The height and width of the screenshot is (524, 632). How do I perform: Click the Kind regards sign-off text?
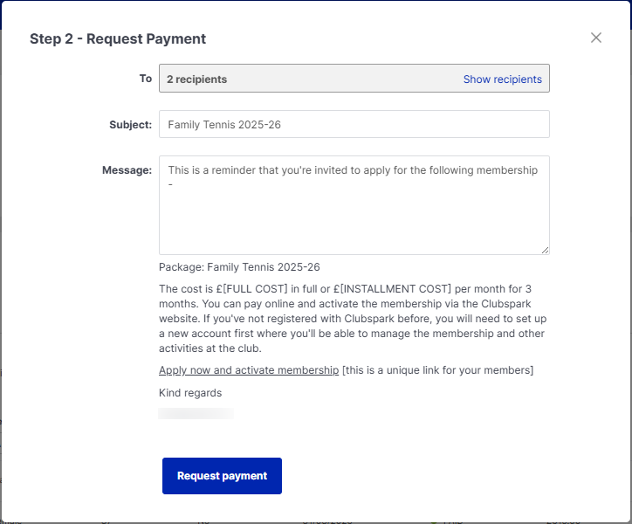(x=190, y=393)
